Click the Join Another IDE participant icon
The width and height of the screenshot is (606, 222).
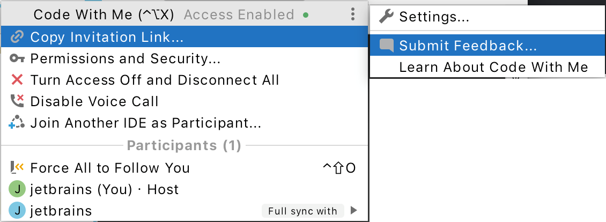[x=17, y=123]
